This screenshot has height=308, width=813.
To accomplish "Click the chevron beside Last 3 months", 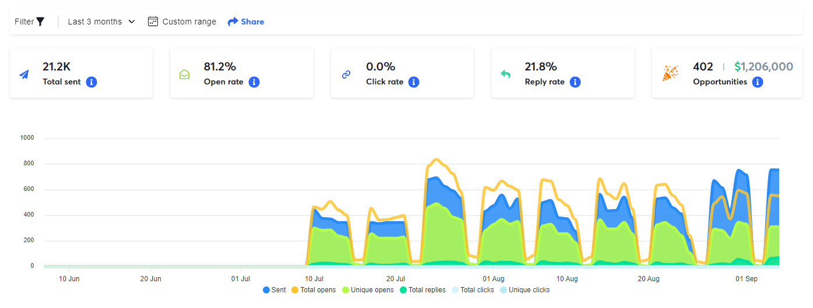I will coord(132,22).
